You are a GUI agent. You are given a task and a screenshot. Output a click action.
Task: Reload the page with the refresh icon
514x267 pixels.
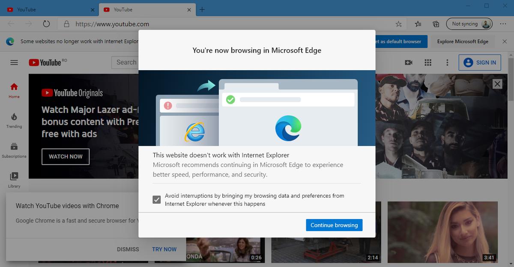46,24
